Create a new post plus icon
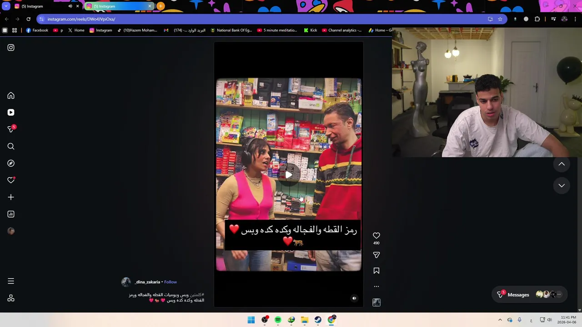The image size is (582, 327). click(11, 197)
